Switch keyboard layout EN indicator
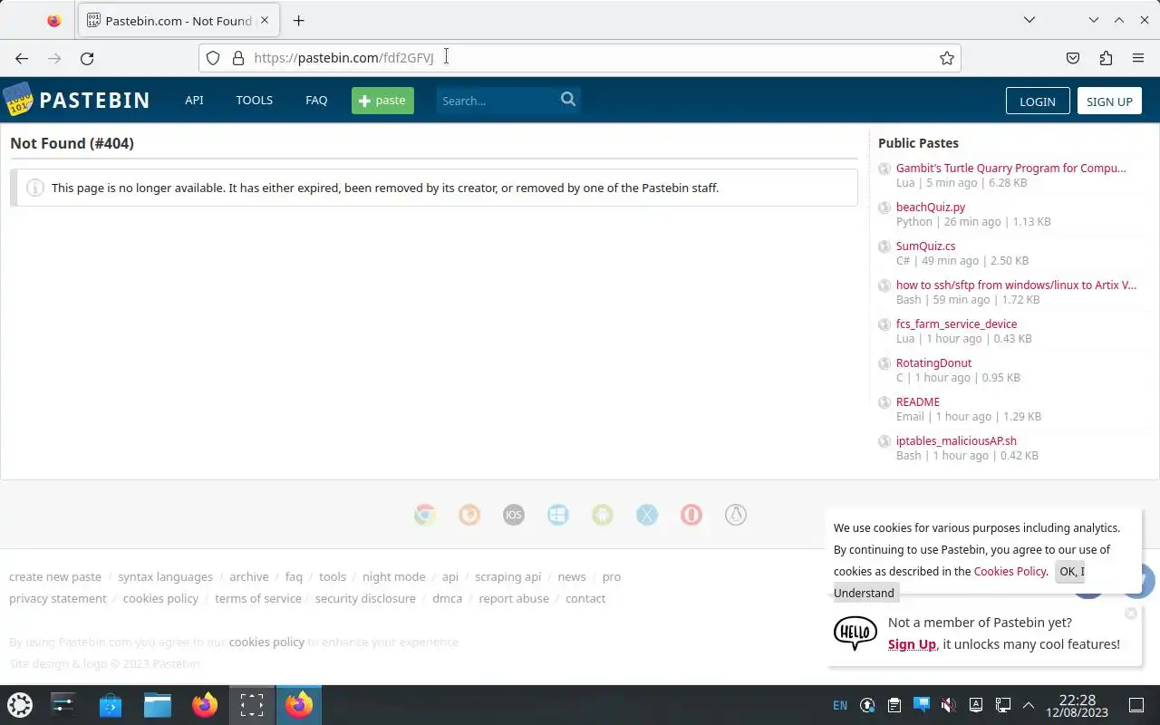 tap(840, 705)
